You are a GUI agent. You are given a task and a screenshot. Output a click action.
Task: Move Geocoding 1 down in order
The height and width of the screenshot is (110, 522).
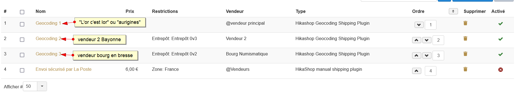(x=419, y=25)
